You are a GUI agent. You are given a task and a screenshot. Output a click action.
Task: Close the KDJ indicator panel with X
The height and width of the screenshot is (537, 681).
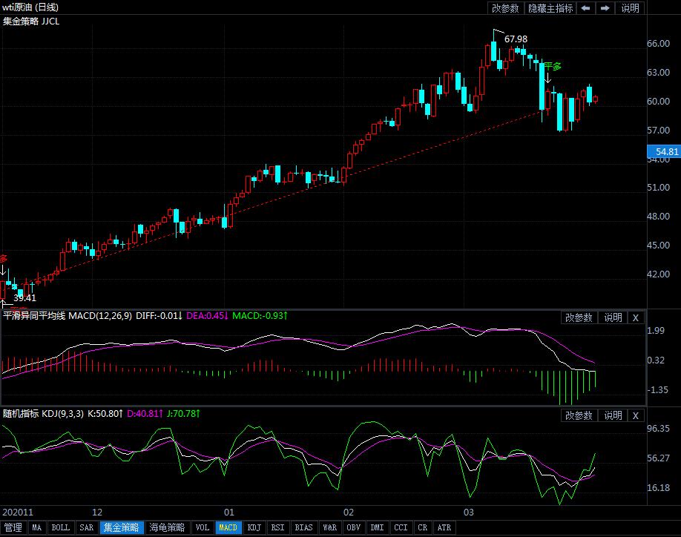[635, 415]
